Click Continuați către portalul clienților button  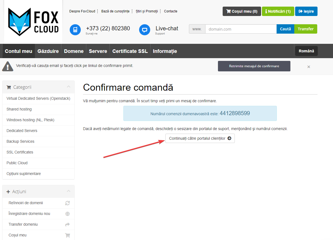[200, 138]
